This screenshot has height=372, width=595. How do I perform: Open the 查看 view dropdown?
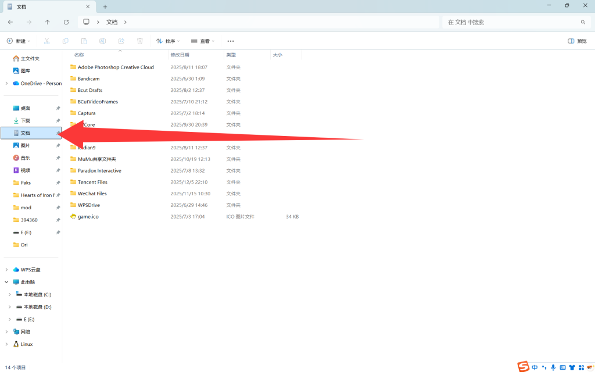(203, 41)
